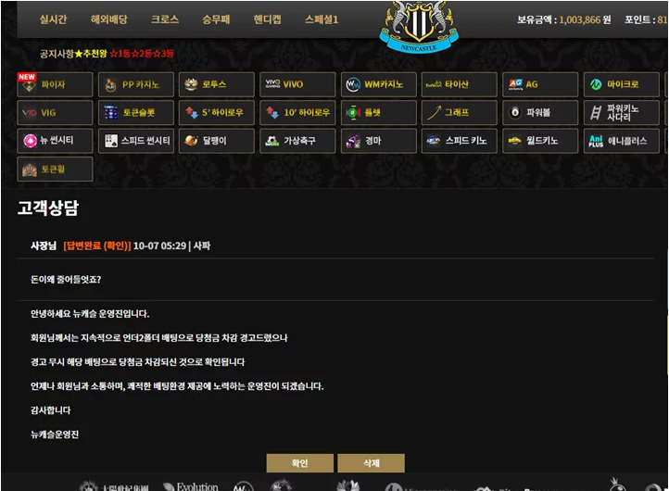The width and height of the screenshot is (669, 491).
Task: Click the 확인 confirm button
Action: pos(300,463)
